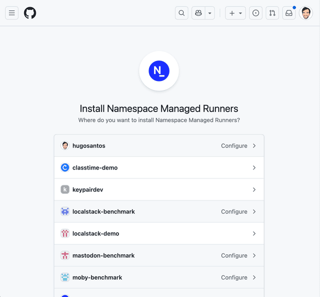Select the keypairdev organization
This screenshot has height=297, width=320.
coord(88,189)
